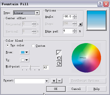Open the To color dropdown
Image resolution: width=110 pixels, height=95 pixels.
pos(25,60)
